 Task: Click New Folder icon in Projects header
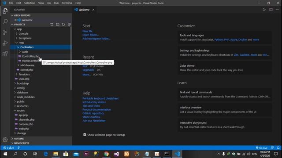tap(58, 25)
